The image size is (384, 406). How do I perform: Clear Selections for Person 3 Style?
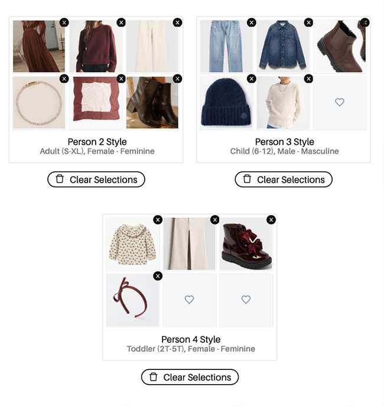click(284, 180)
